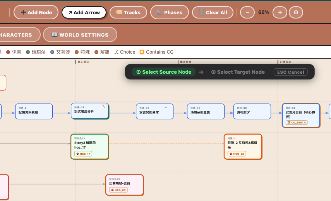Toggle the Tracks display button

click(x=128, y=12)
